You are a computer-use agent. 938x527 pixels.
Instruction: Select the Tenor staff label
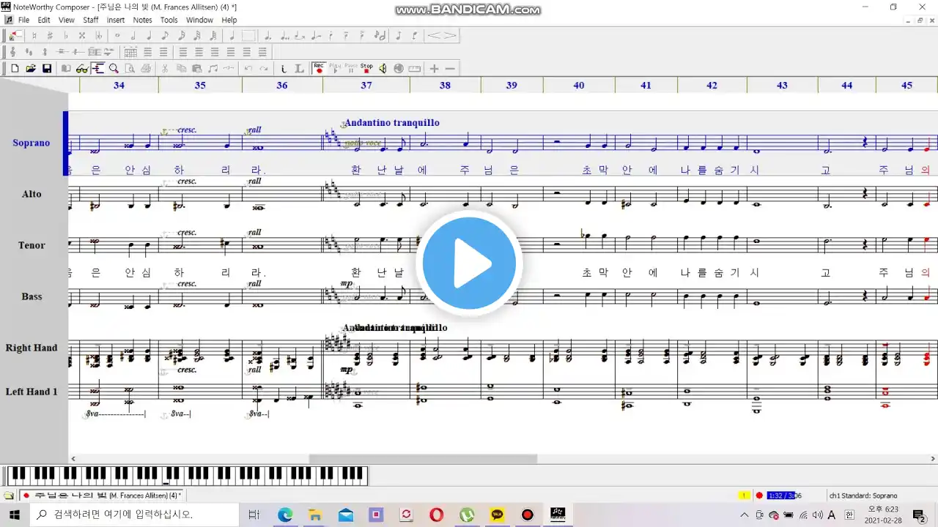(x=32, y=245)
